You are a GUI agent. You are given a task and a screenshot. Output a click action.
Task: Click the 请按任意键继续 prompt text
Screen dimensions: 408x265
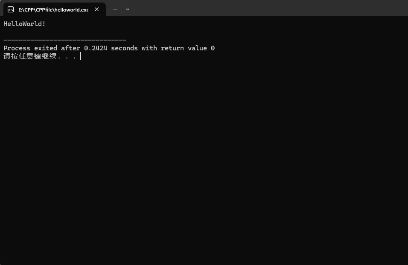tap(30, 56)
